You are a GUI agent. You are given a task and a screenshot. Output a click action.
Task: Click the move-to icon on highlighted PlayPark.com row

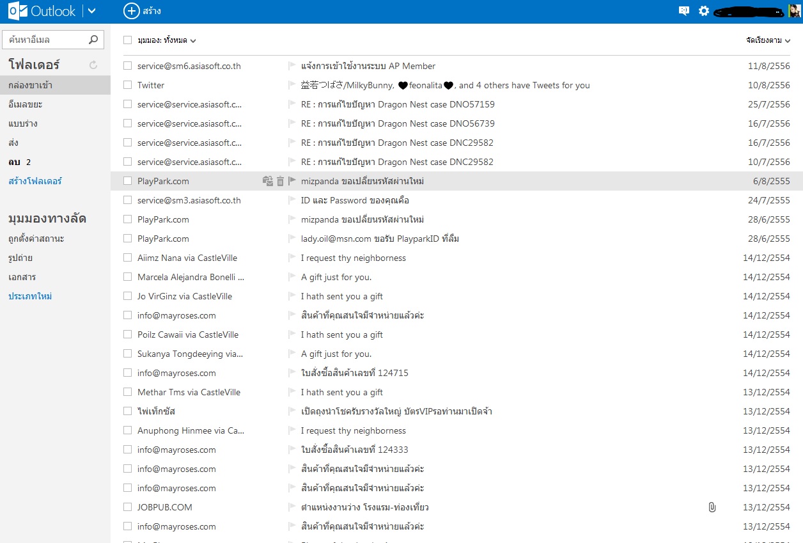coord(268,182)
